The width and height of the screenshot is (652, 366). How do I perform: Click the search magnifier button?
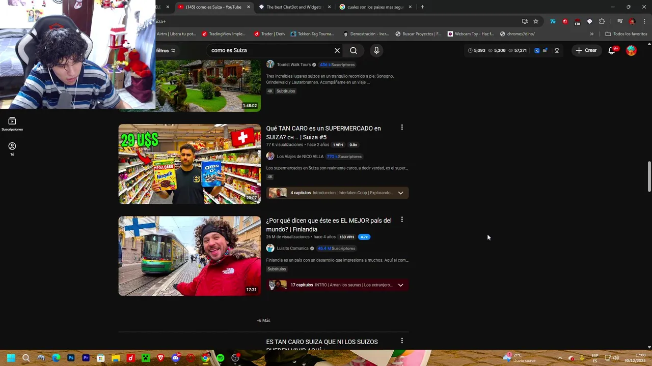[x=354, y=50]
